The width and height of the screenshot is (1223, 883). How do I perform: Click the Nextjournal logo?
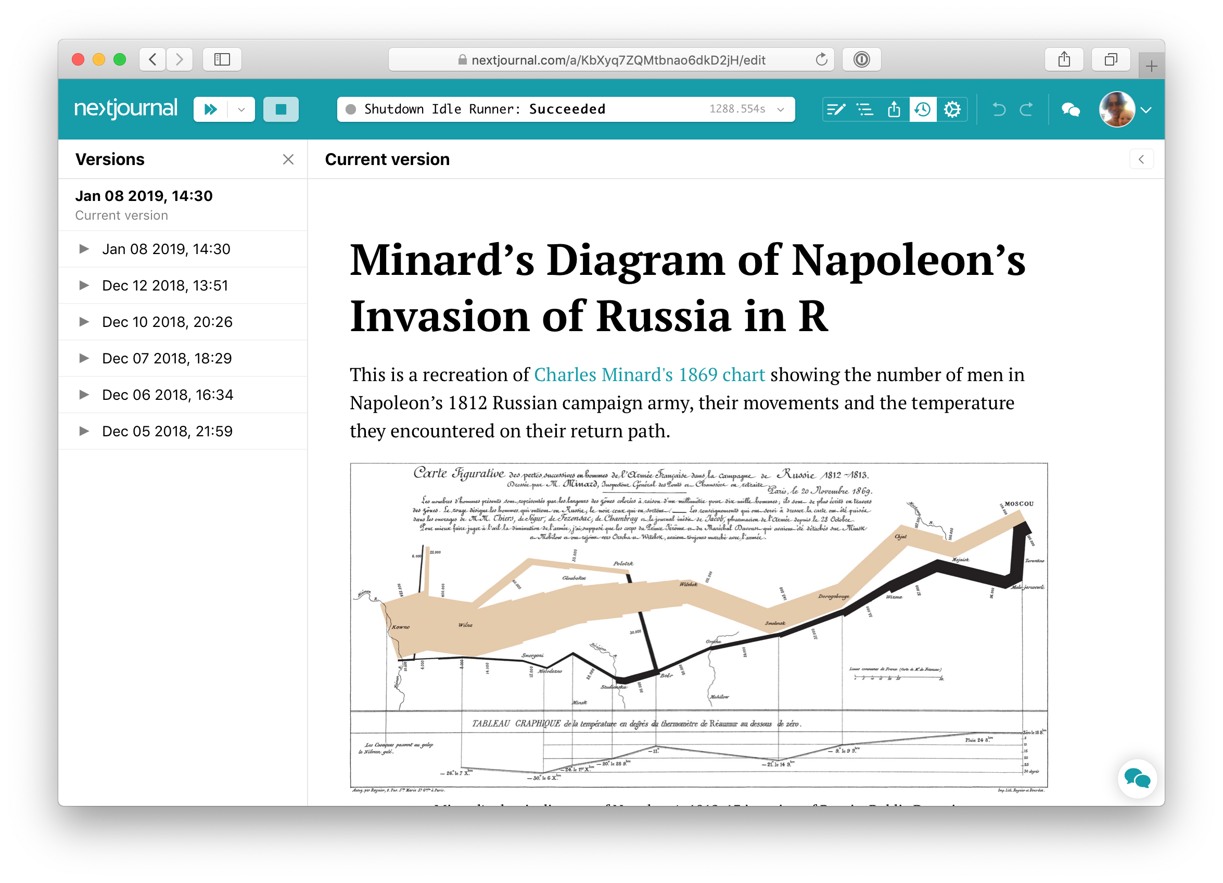point(125,109)
